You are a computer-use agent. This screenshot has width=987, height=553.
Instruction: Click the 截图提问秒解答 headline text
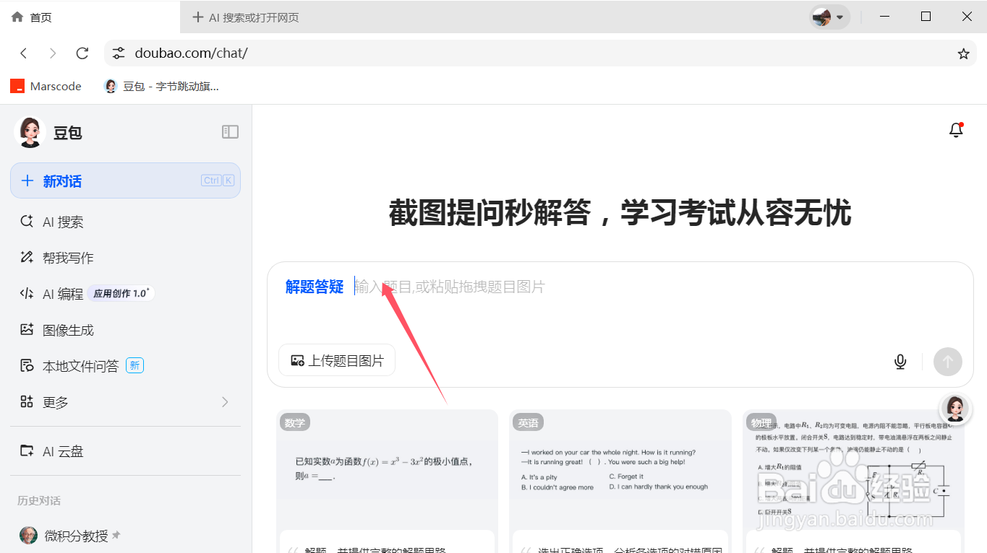pyautogui.click(x=620, y=214)
